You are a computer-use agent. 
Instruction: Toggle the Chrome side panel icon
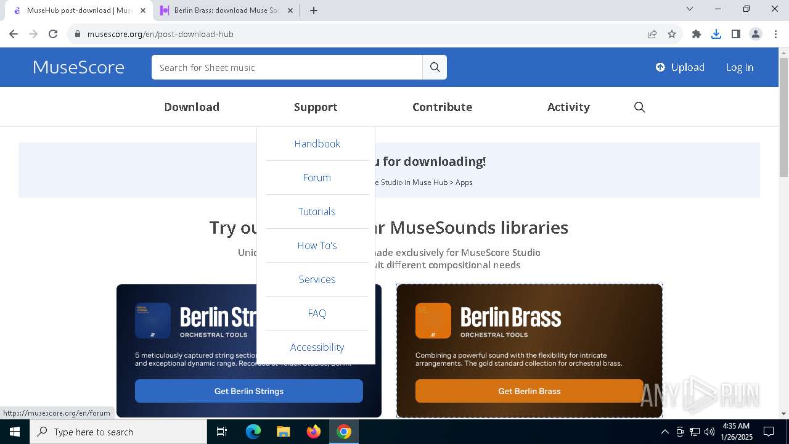click(736, 34)
